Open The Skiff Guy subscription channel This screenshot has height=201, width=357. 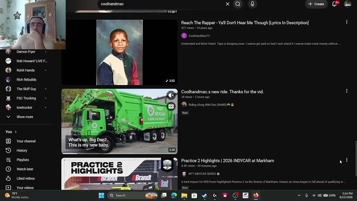27,89
